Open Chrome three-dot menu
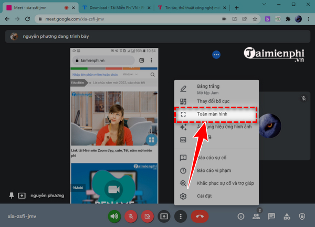315x227 pixels. pyautogui.click(x=309, y=19)
